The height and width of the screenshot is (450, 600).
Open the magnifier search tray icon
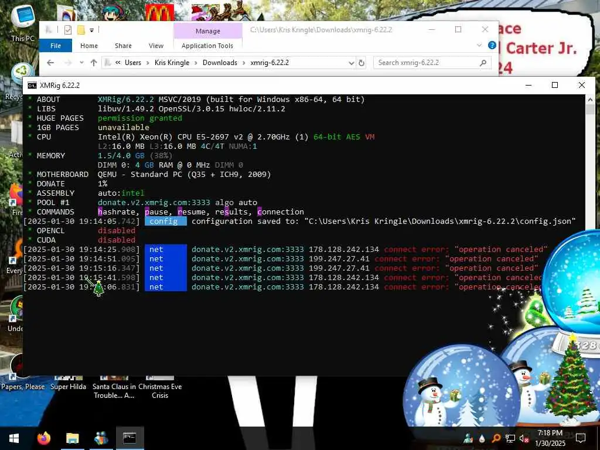[x=496, y=438]
